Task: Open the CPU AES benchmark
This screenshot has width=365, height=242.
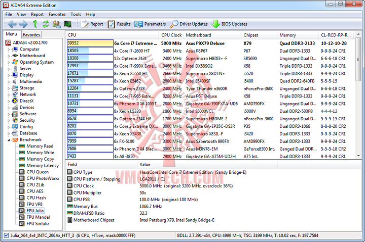Action: [35, 191]
